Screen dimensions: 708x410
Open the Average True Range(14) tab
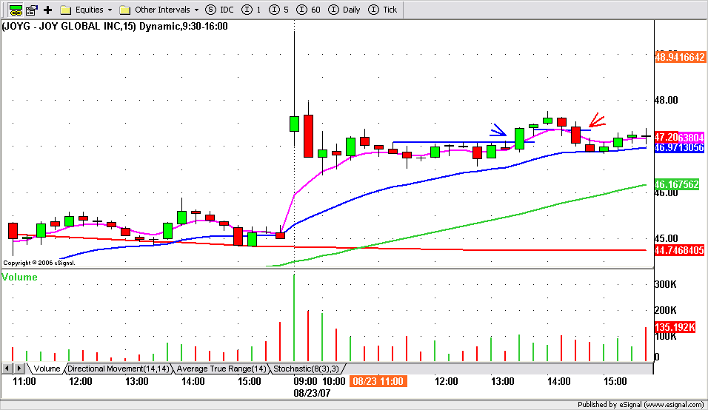[x=221, y=369]
